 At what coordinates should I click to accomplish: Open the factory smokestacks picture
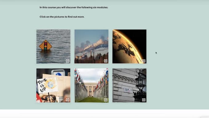click(x=91, y=47)
